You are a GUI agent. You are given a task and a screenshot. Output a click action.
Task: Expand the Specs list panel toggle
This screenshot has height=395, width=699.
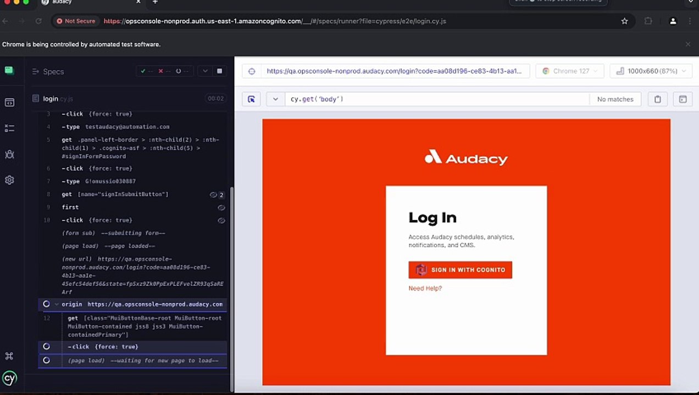[x=36, y=71]
